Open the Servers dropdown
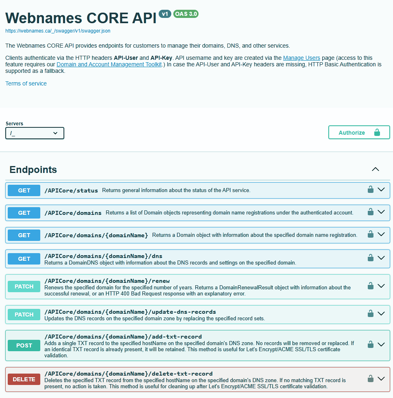The image size is (393, 398). point(35,133)
